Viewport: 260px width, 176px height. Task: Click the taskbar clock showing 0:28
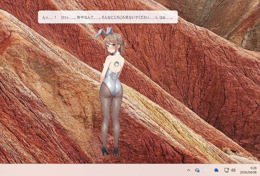pos(253,168)
